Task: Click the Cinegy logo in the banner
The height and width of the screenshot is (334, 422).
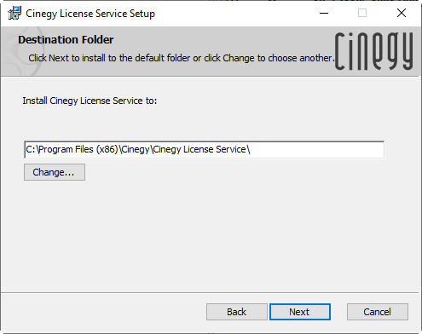Action: (x=373, y=51)
